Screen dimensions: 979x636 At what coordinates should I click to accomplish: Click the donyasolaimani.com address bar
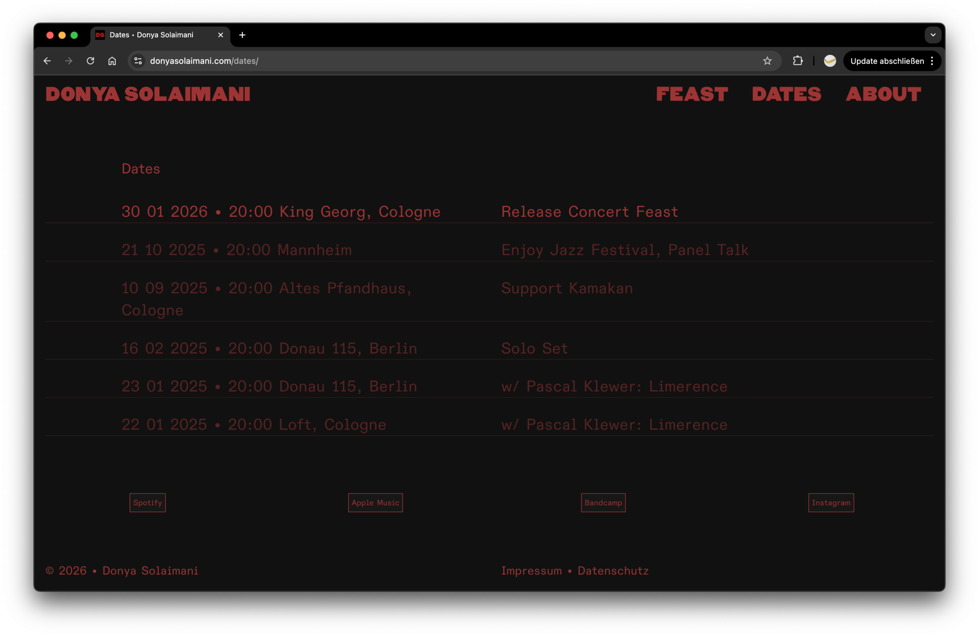point(293,61)
